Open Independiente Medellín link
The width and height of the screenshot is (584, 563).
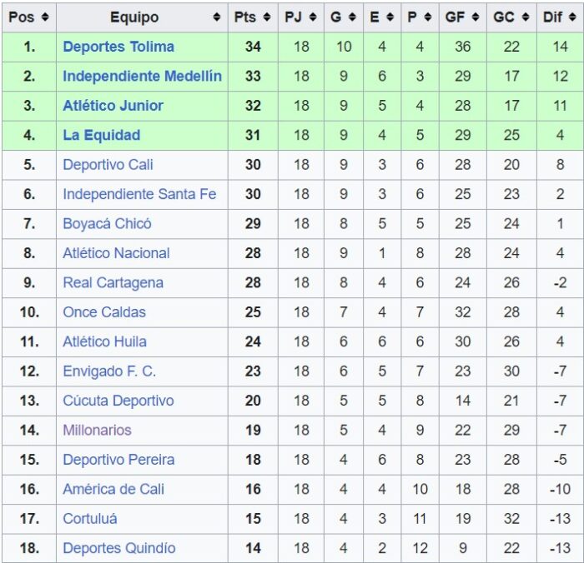click(x=142, y=76)
